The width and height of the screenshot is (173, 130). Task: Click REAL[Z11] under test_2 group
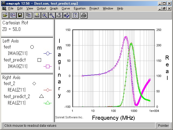click(16, 90)
